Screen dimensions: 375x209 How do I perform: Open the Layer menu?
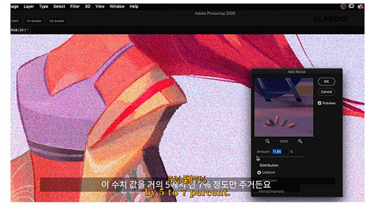click(29, 7)
